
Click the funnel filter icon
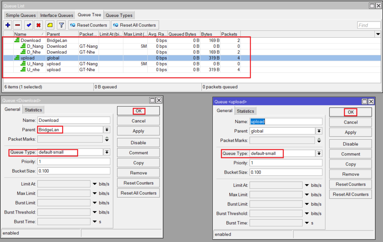[61, 25]
